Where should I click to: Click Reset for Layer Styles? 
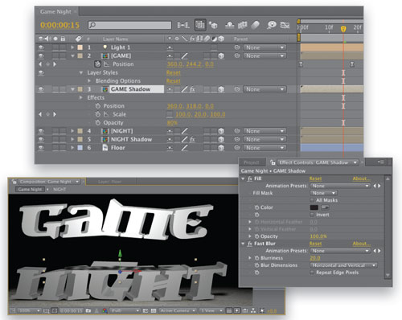click(x=174, y=72)
